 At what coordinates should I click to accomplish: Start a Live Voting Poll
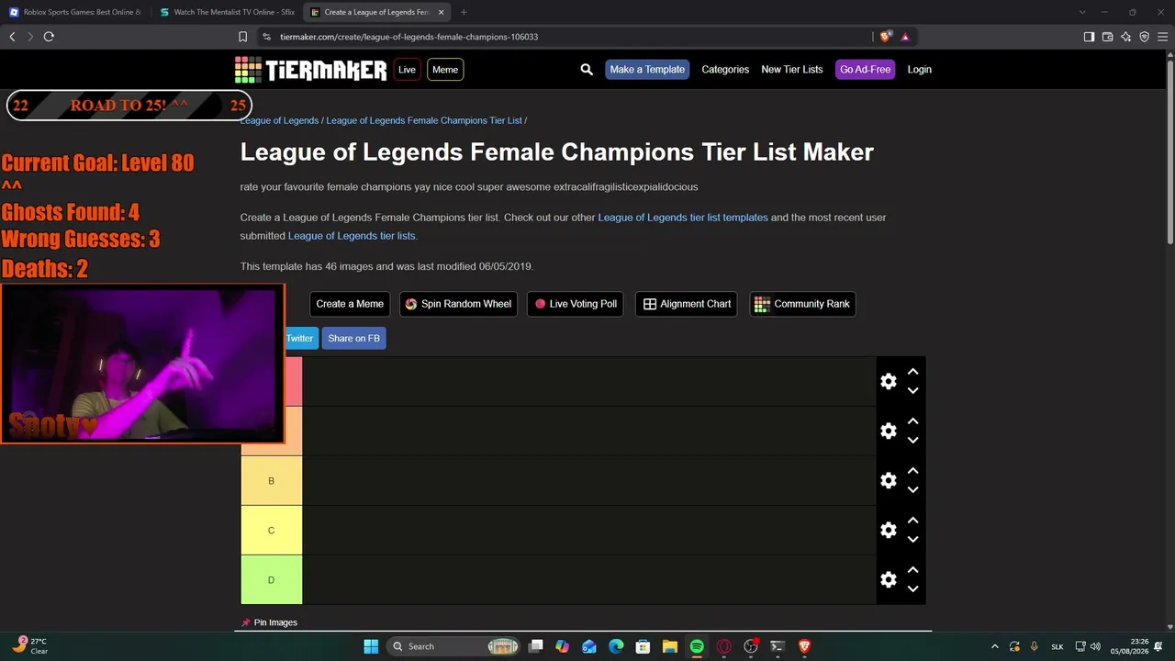coord(576,304)
